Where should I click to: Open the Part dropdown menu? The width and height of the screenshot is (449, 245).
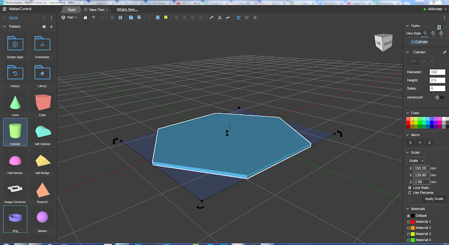pyautogui.click(x=69, y=17)
